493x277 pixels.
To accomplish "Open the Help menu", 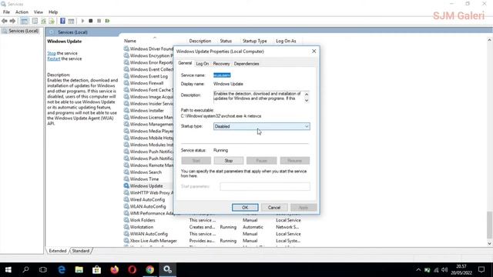I will [53, 12].
